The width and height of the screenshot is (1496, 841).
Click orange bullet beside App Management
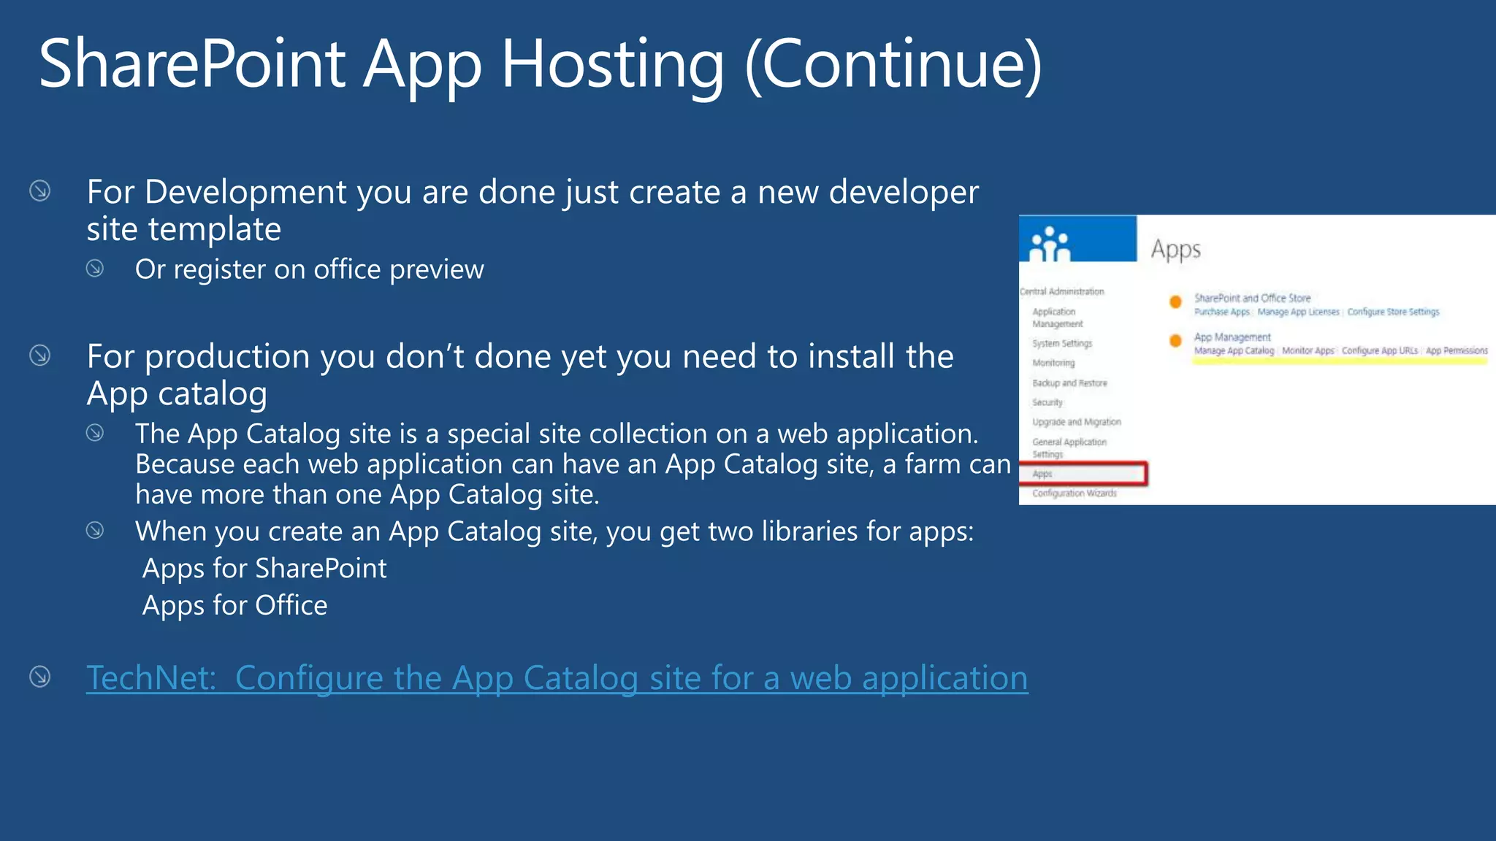tap(1175, 341)
